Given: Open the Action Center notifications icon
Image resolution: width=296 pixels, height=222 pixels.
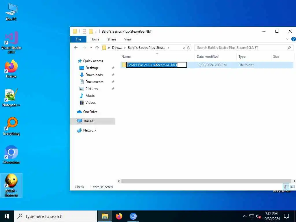Looking at the screenshot, I should [286, 216].
